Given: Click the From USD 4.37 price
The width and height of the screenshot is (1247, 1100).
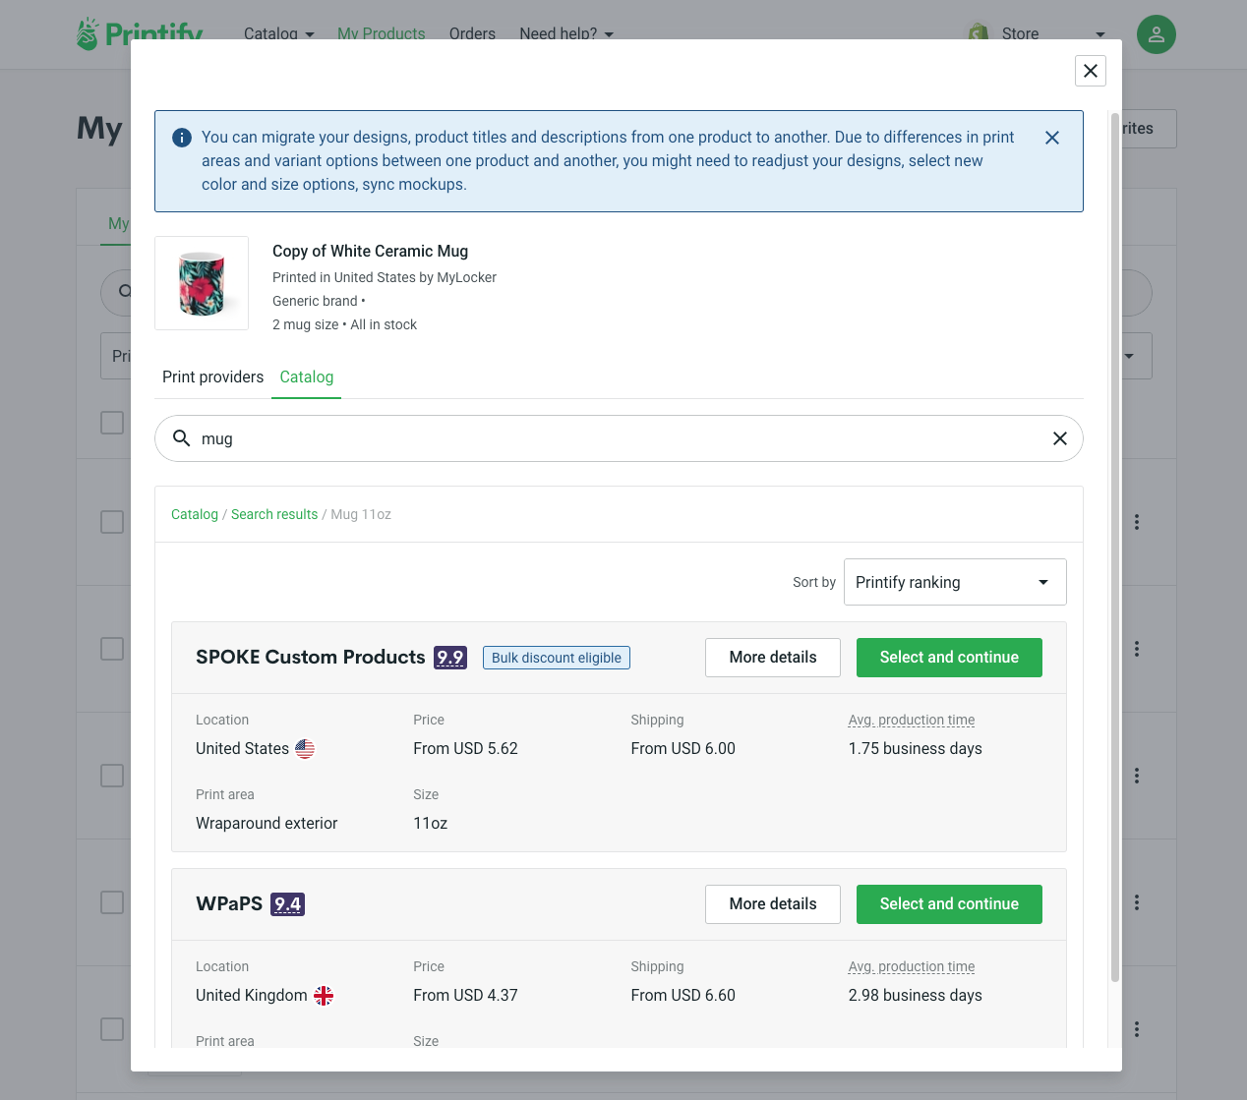Looking at the screenshot, I should pos(465,996).
